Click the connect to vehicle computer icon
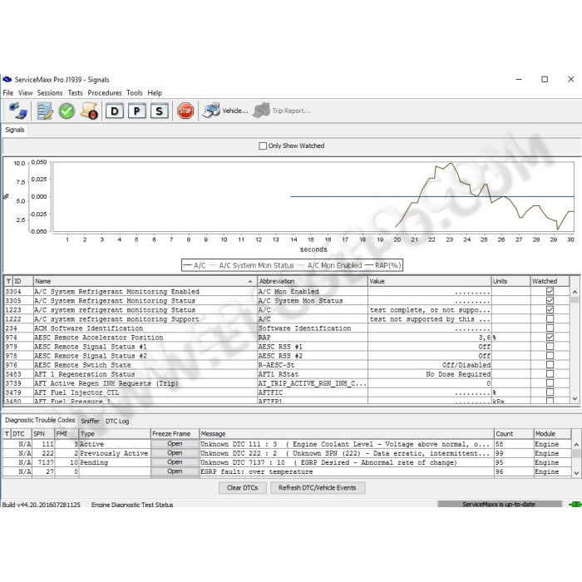The image size is (582, 582). pos(18,111)
